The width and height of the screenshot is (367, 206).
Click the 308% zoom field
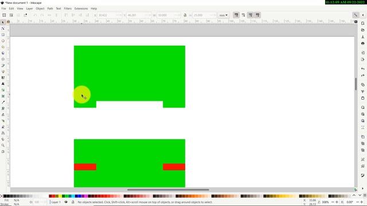point(325,202)
